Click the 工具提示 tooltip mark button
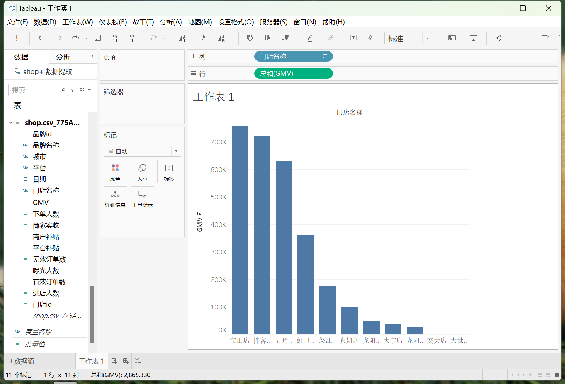 click(x=142, y=198)
